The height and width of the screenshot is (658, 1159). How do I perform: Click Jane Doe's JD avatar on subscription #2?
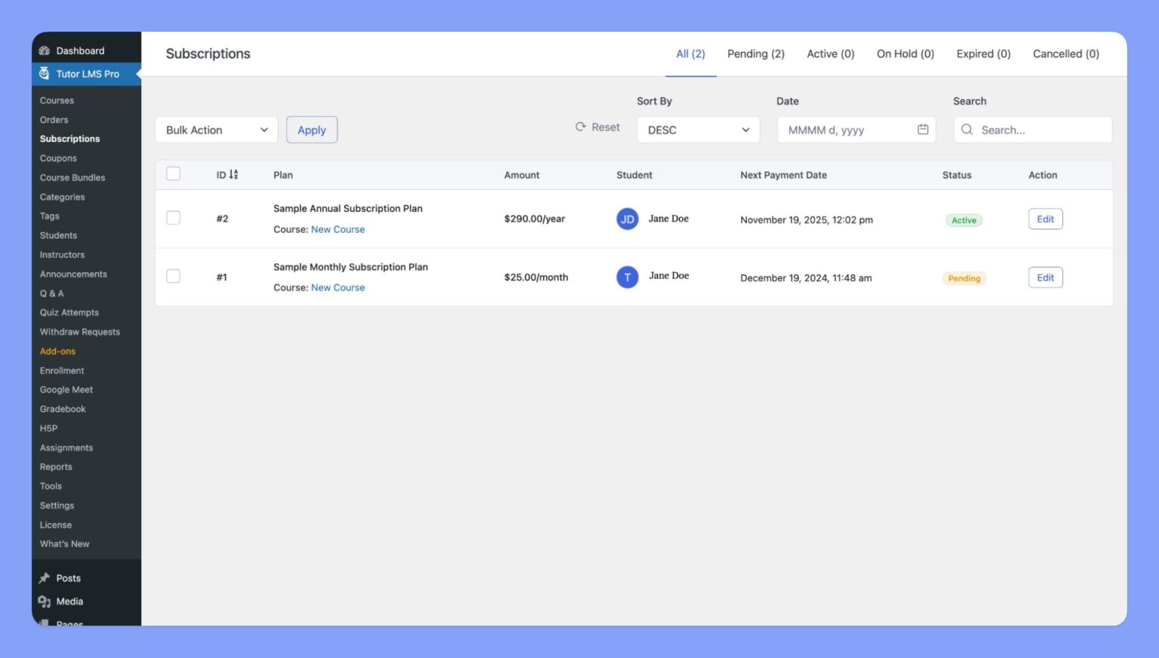tap(627, 219)
